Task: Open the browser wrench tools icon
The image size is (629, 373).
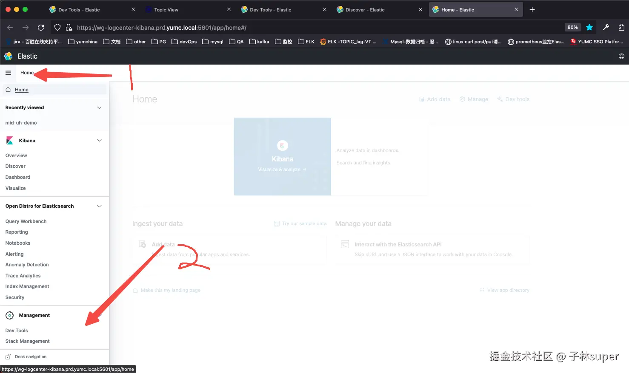Action: click(606, 27)
